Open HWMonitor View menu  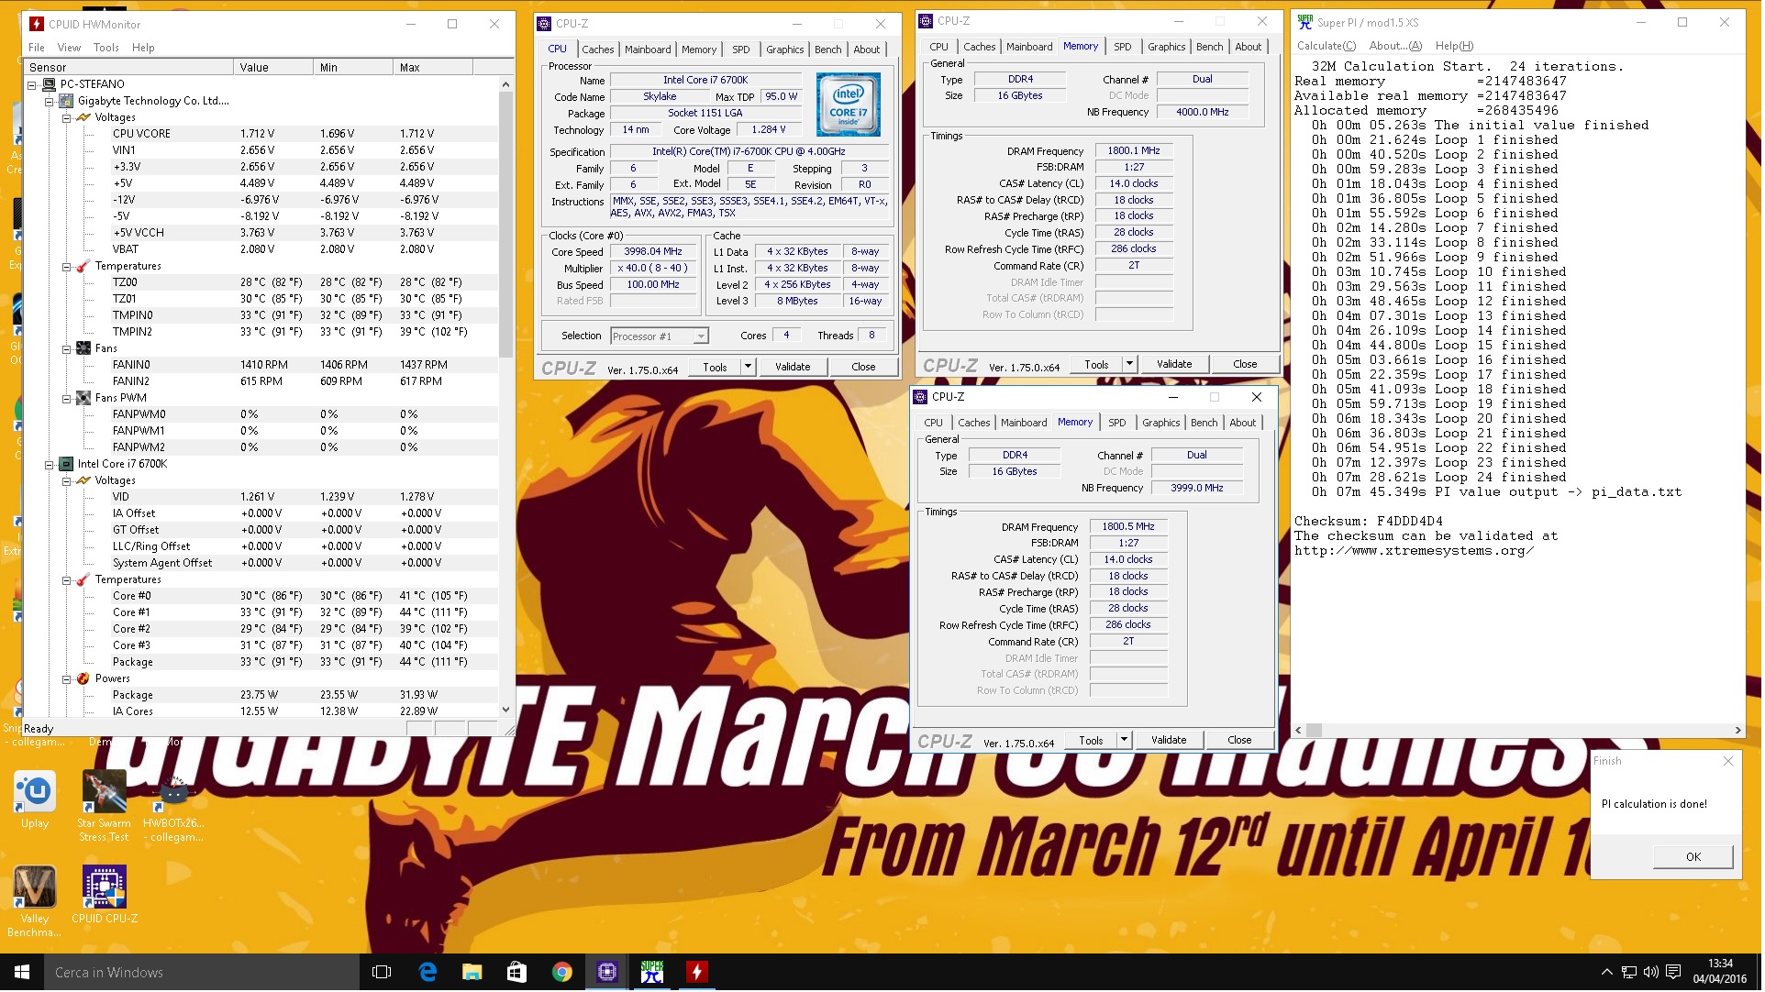[69, 48]
